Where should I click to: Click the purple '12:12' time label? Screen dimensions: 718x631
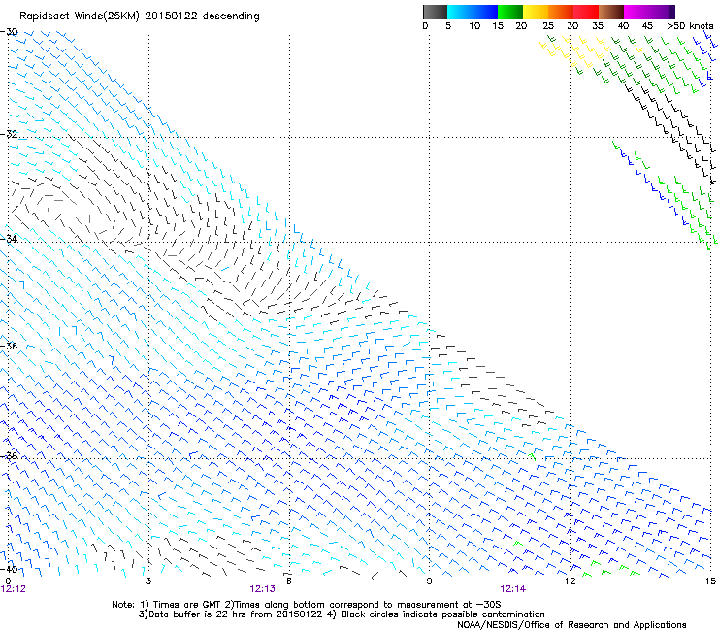[x=14, y=589]
